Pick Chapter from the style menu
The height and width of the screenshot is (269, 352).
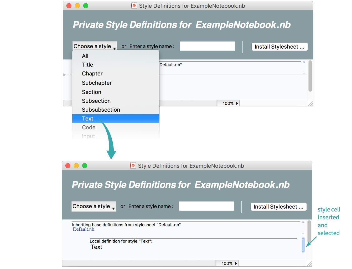tap(92, 74)
